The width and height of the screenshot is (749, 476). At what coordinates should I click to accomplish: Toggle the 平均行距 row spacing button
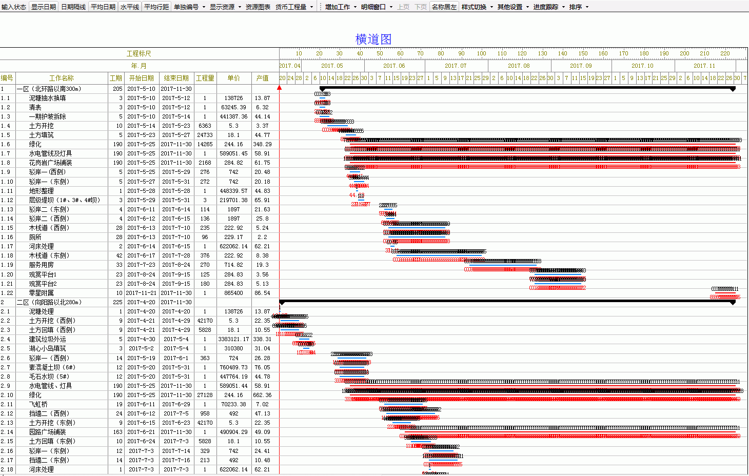click(156, 7)
